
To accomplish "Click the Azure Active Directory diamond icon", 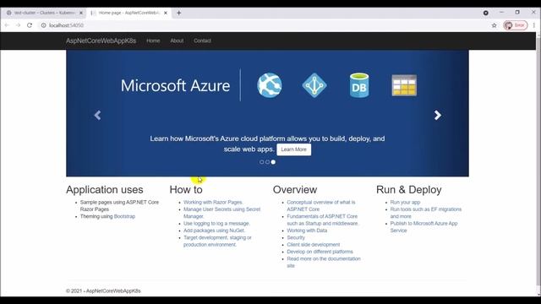I will (x=314, y=85).
